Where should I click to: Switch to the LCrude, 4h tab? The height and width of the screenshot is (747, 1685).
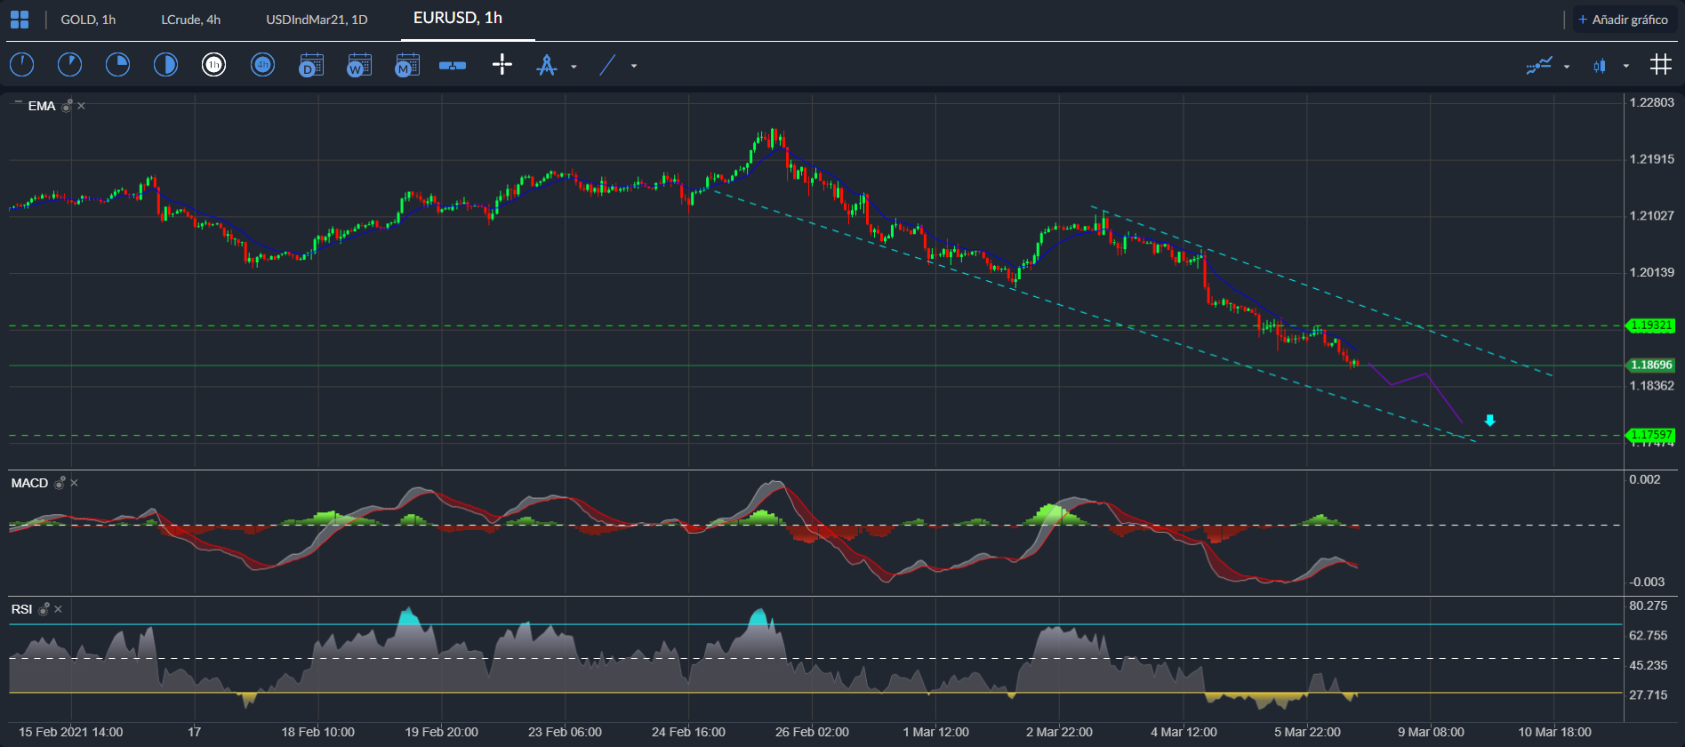[x=191, y=20]
